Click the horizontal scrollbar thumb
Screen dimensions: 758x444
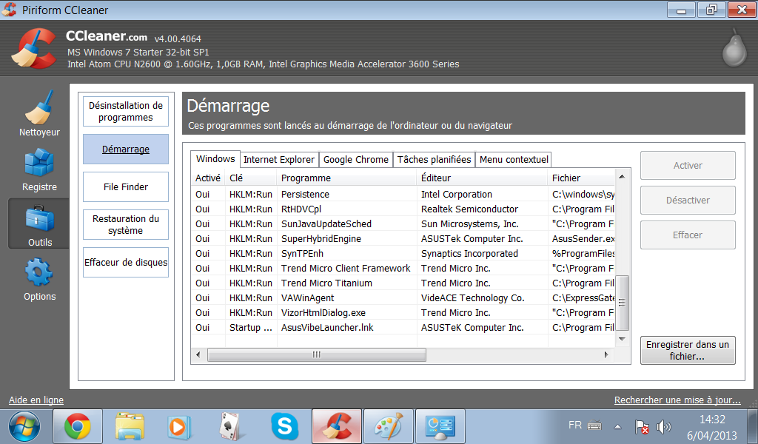pos(317,355)
